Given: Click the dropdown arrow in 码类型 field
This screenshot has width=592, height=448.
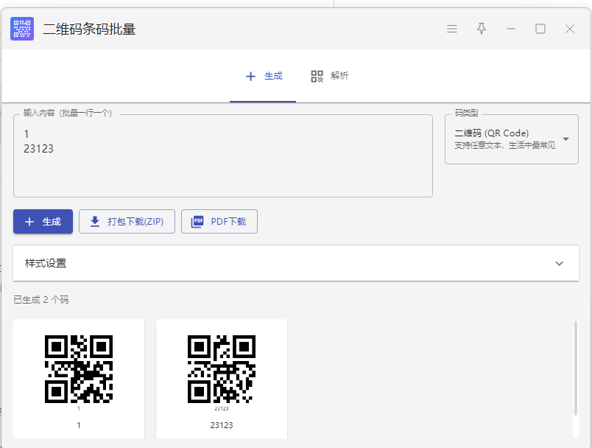Looking at the screenshot, I should click(565, 139).
